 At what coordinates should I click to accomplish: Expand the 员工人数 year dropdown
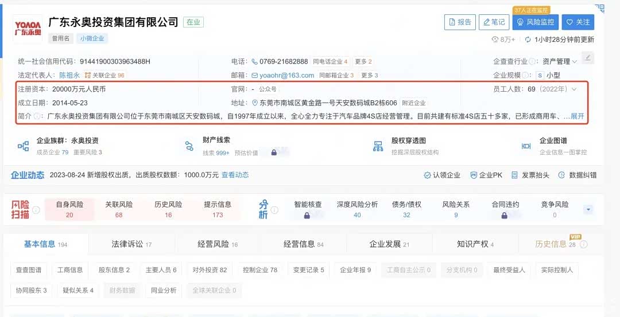(573, 89)
